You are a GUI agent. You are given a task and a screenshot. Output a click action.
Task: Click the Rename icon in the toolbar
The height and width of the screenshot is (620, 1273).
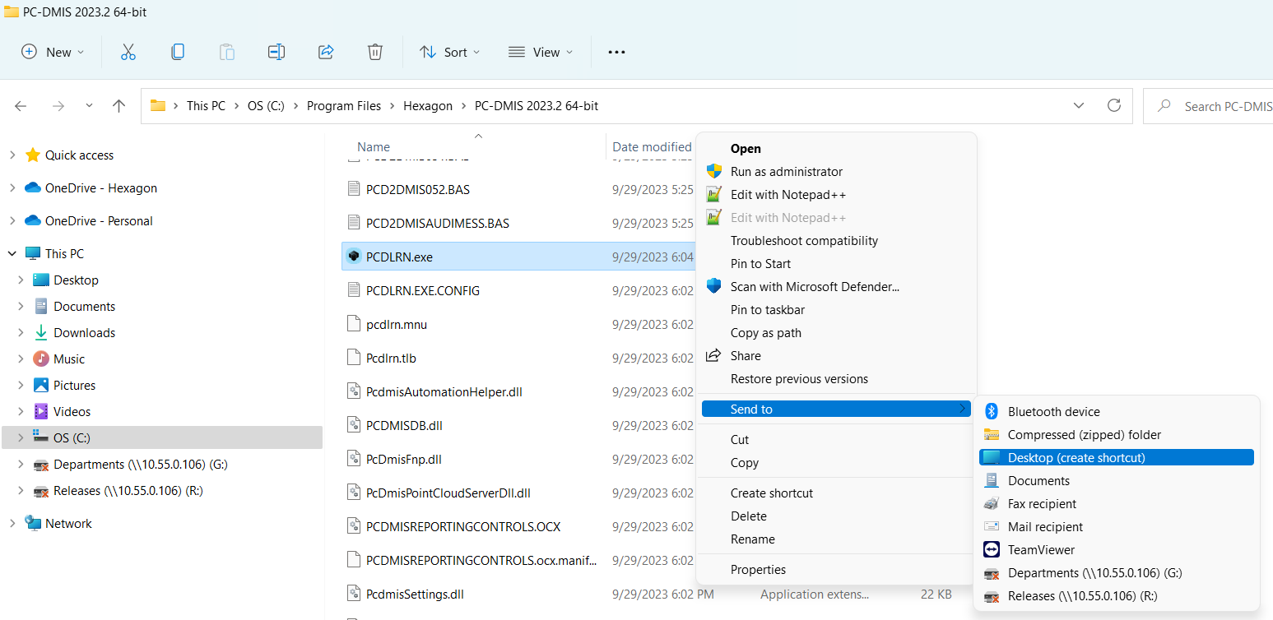click(x=276, y=52)
